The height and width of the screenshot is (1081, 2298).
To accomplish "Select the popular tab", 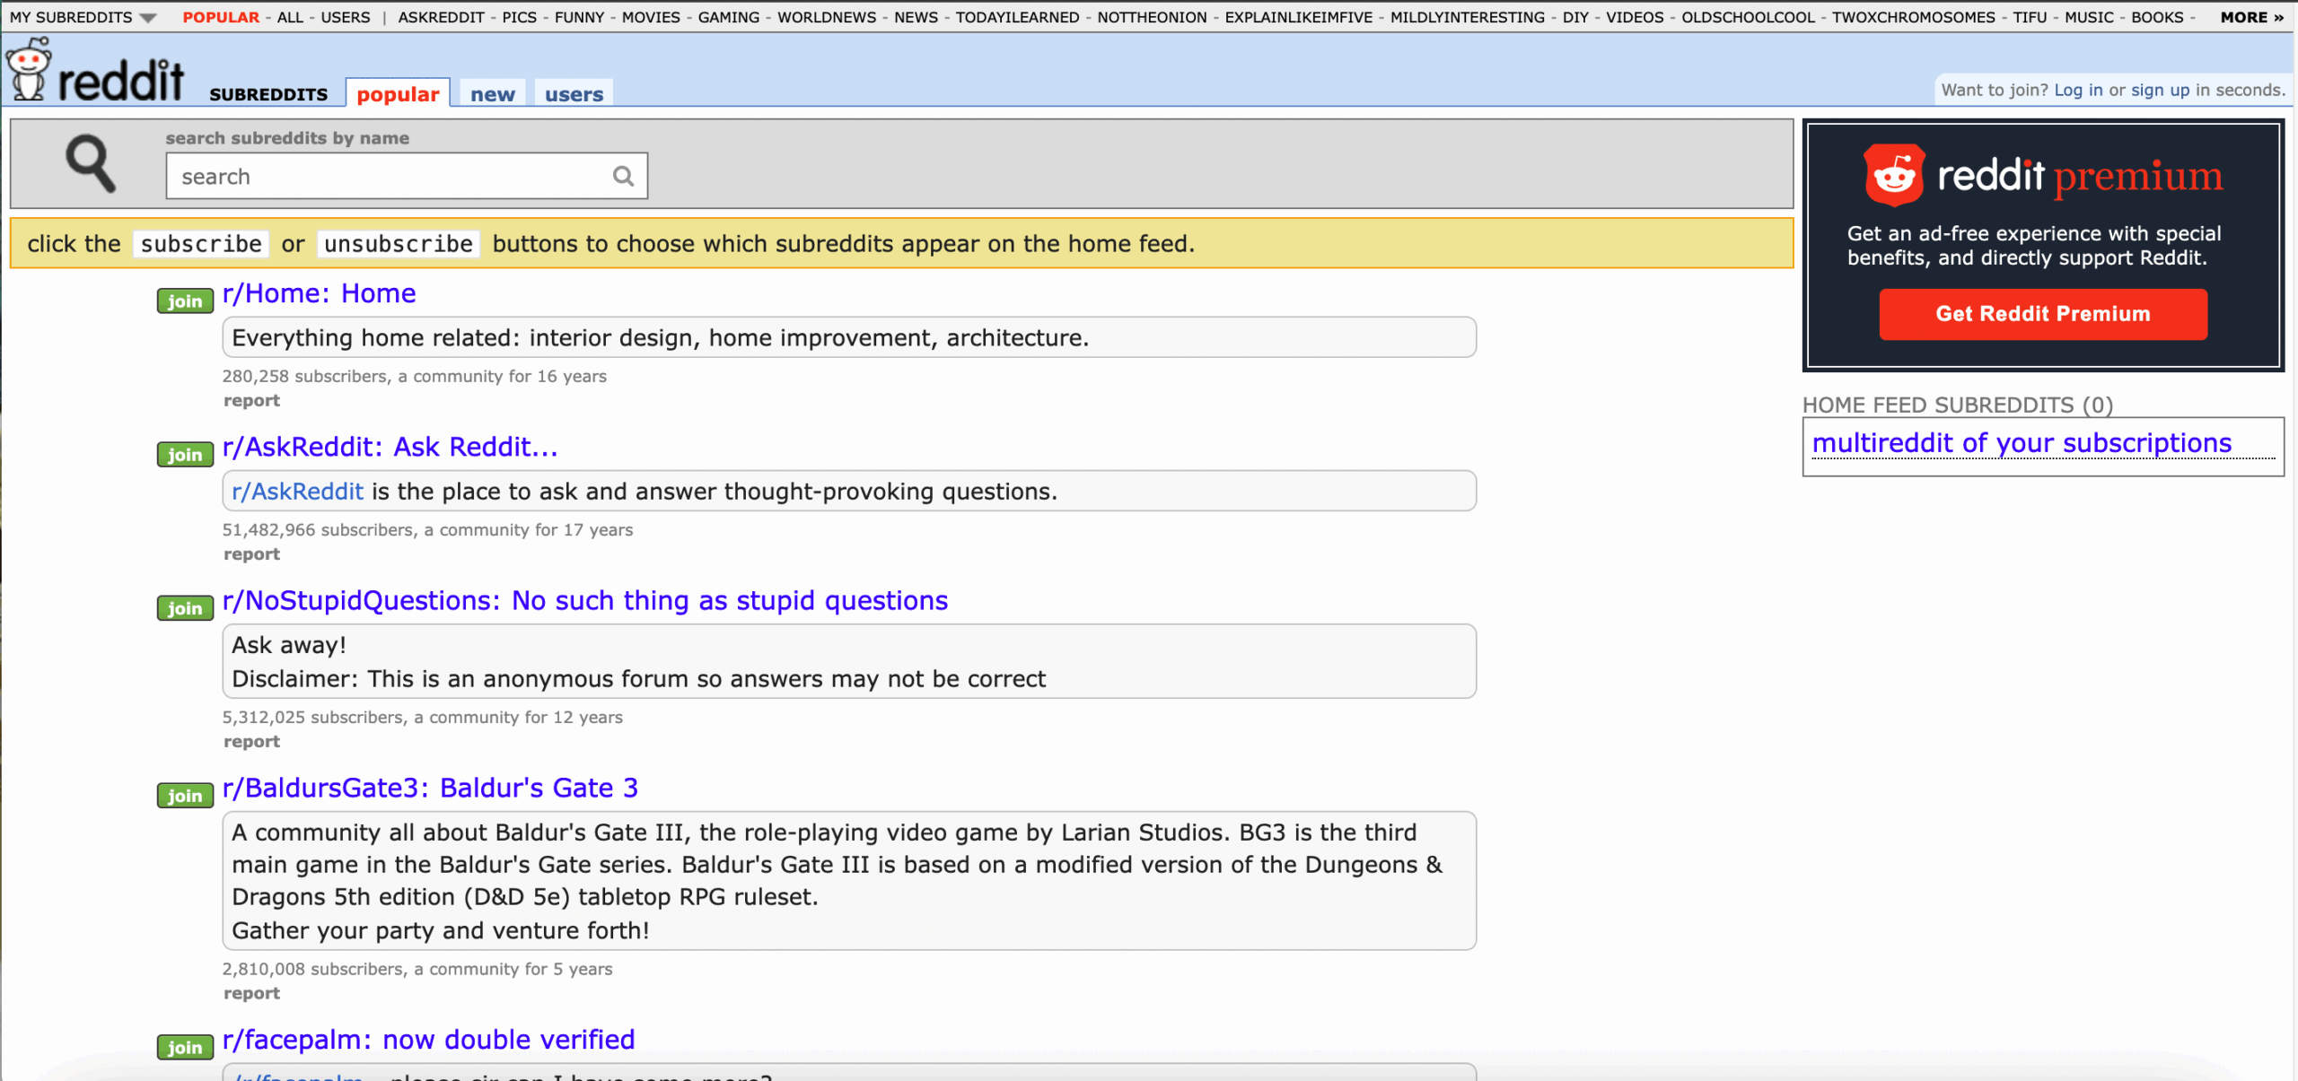I will 398,94.
